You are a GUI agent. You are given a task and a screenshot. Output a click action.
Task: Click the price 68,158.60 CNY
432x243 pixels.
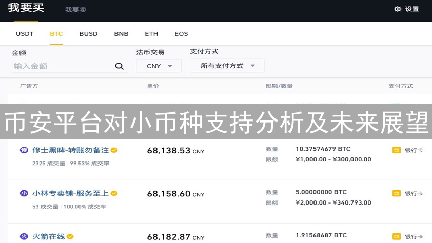pyautogui.click(x=176, y=194)
